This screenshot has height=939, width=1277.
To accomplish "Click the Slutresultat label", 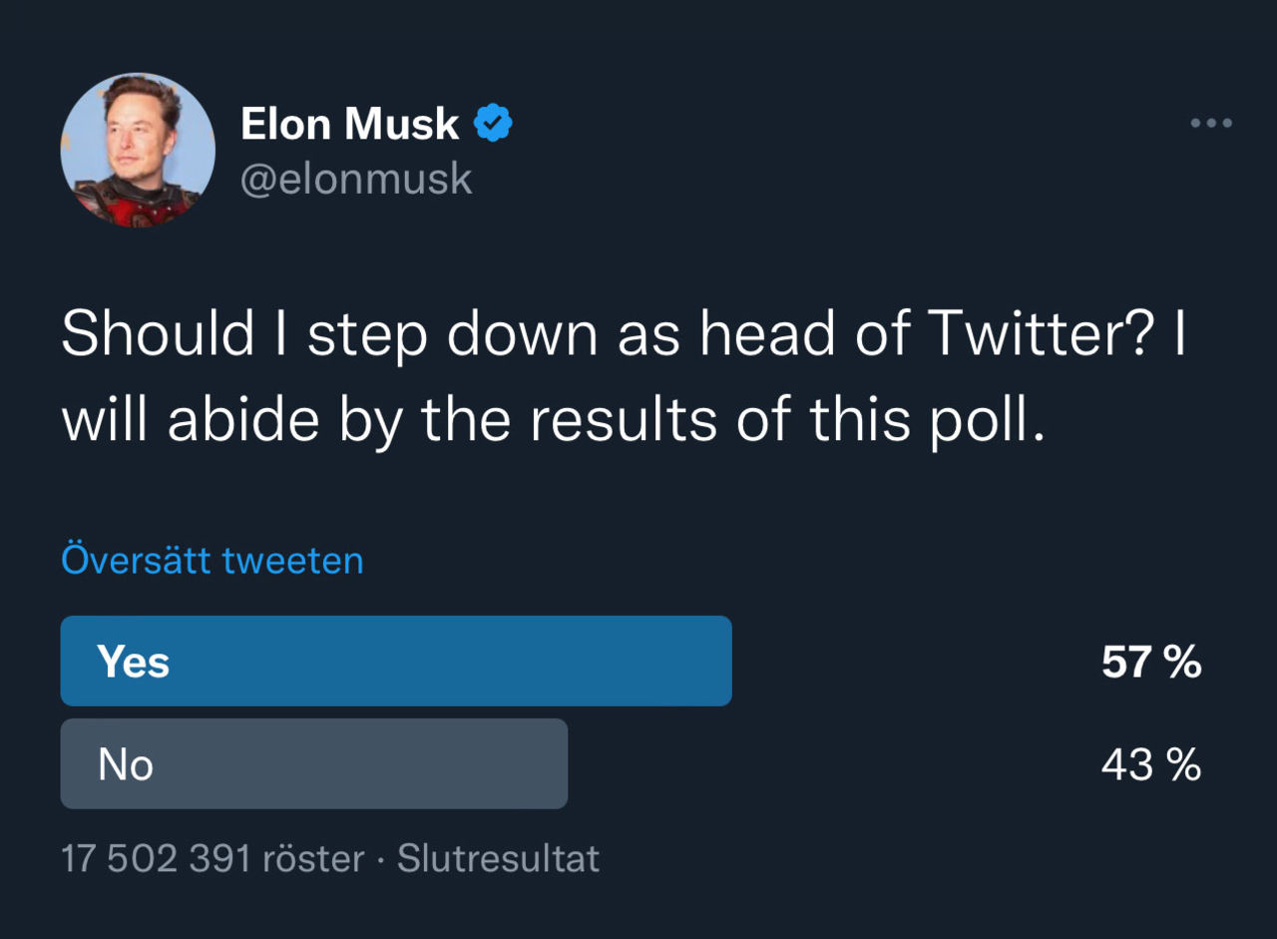I will 498,857.
